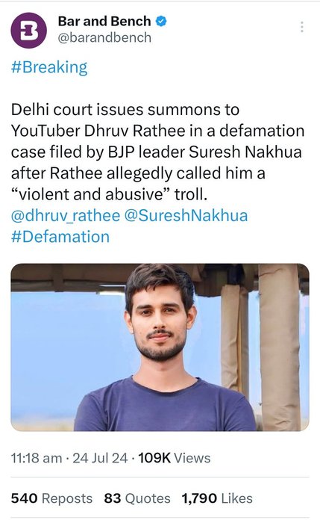Click the blue verified badge
The height and width of the screenshot is (523, 320).
162,22
